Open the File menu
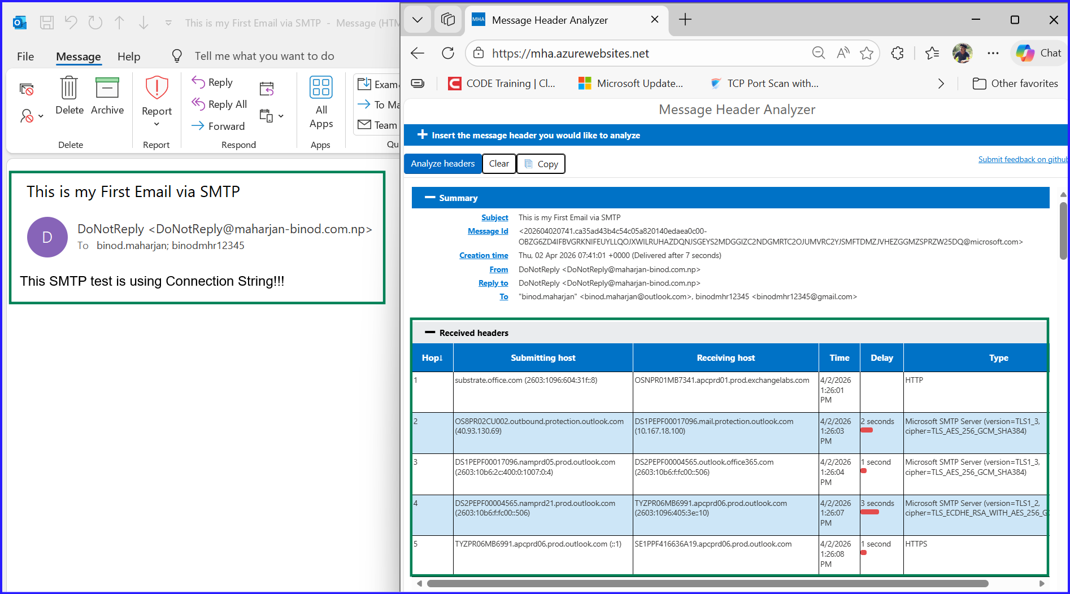 click(x=25, y=56)
